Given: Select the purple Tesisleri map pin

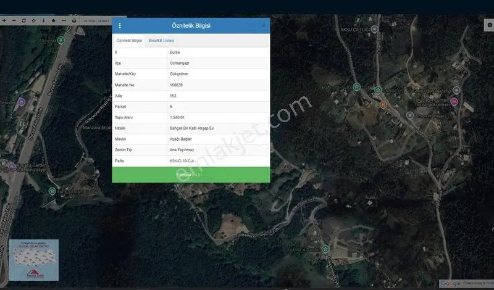Looking at the screenshot, I should [x=21, y=102].
